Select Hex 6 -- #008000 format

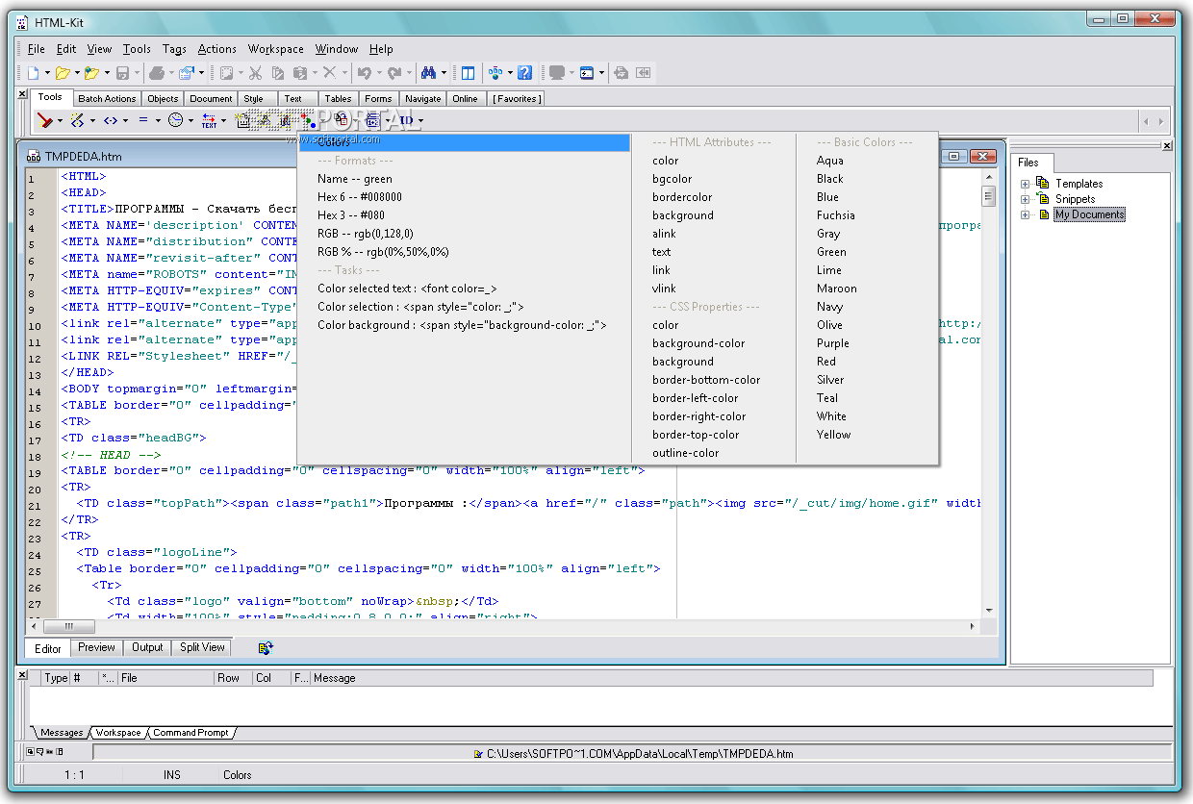tap(360, 197)
